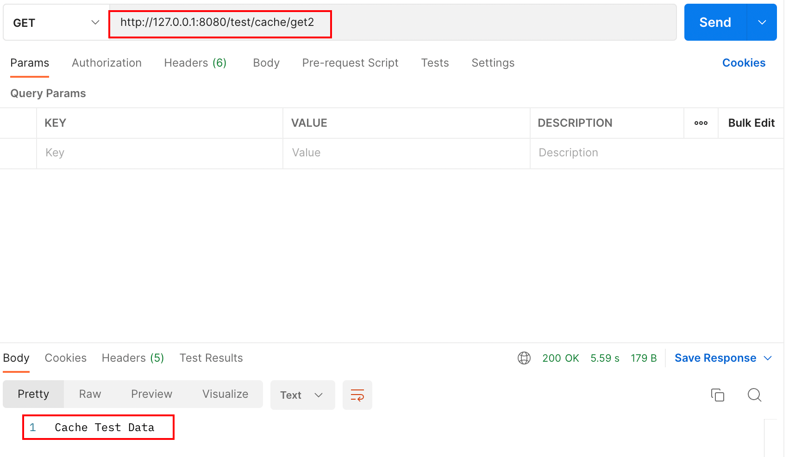Open the Pre-request Script tab
789x457 pixels.
350,63
